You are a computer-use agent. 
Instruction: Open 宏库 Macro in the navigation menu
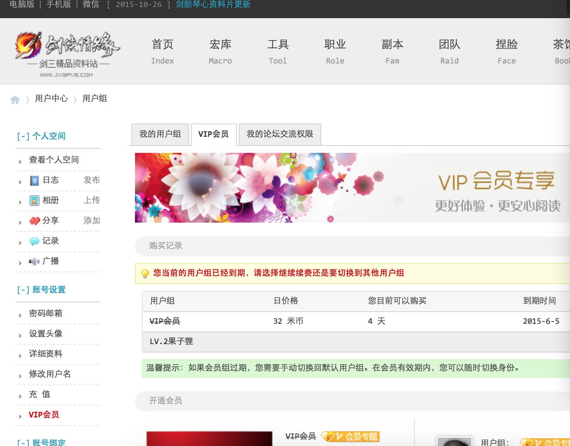220,51
